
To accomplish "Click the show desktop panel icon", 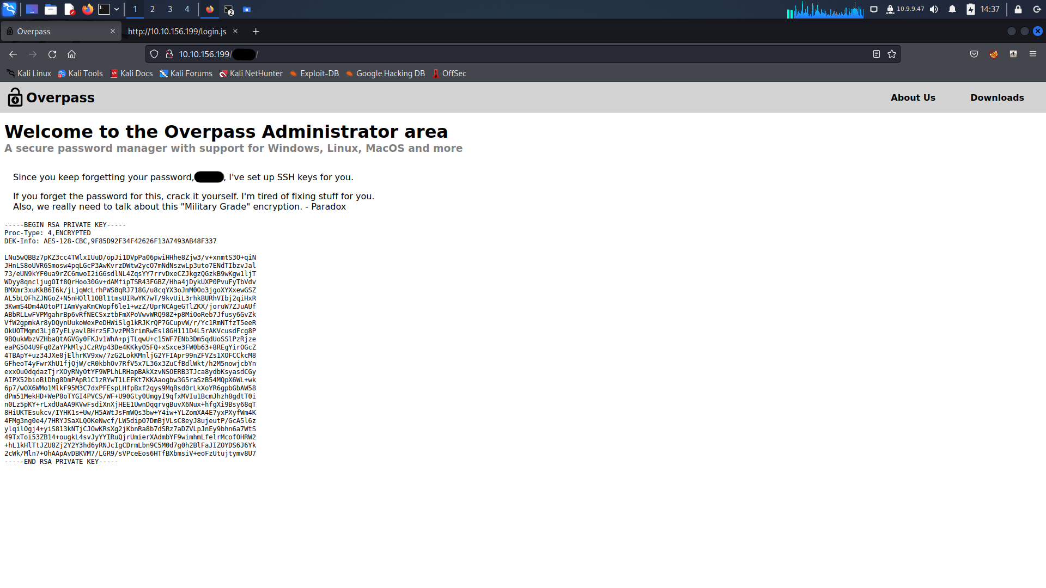I will click(32, 9).
